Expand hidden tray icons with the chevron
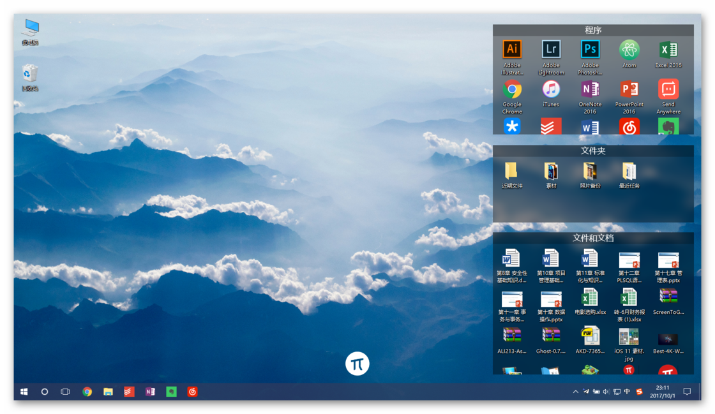Viewport: 715px width, 414px height. [576, 391]
